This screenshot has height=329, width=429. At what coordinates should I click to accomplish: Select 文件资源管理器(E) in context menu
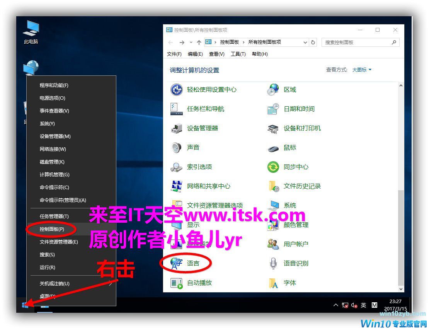[71, 242]
